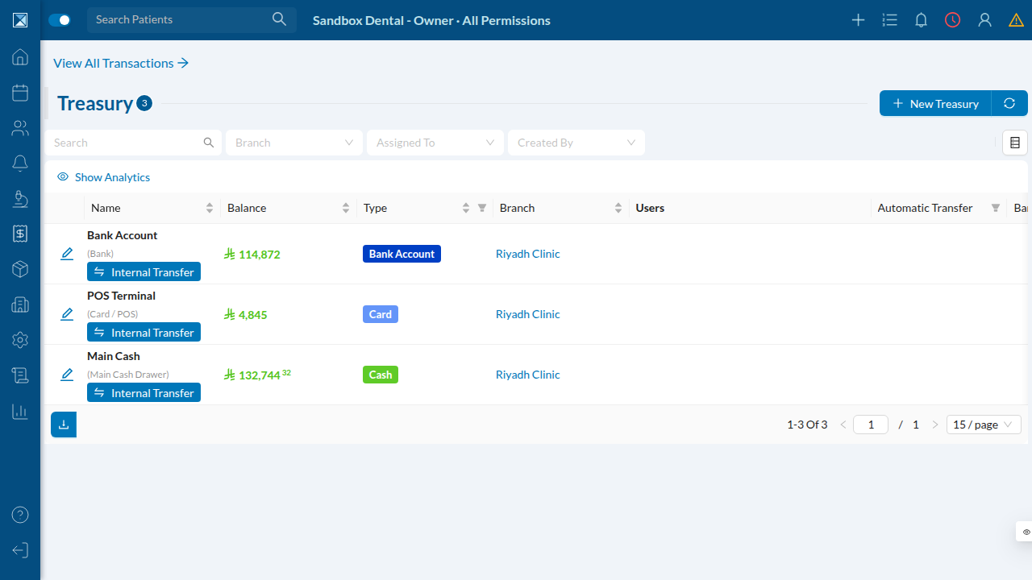Show Analytics with the eye toggle
The width and height of the screenshot is (1032, 580).
[x=103, y=177]
